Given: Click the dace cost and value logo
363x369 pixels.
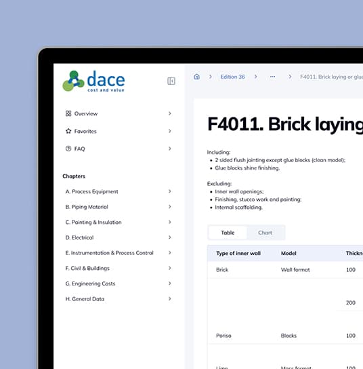Looking at the screenshot, I should (93, 81).
